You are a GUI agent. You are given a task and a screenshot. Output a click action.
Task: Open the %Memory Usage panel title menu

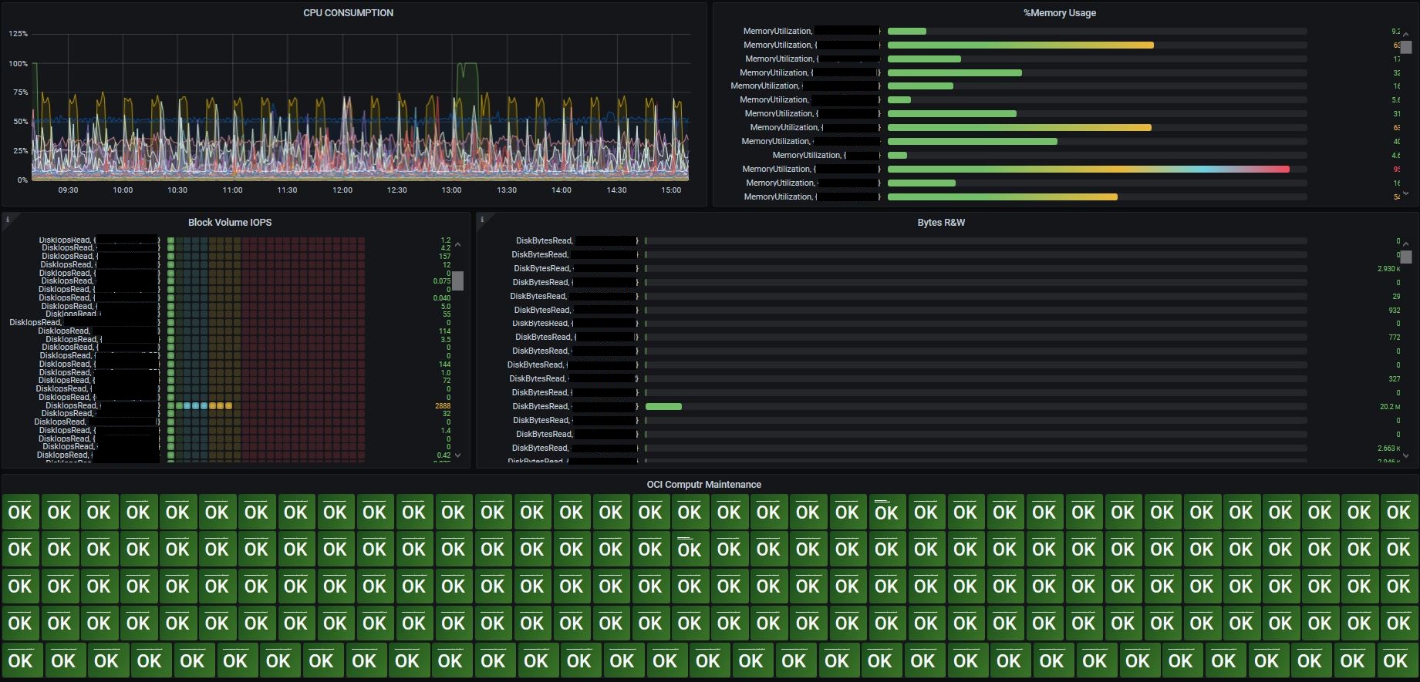(1060, 13)
